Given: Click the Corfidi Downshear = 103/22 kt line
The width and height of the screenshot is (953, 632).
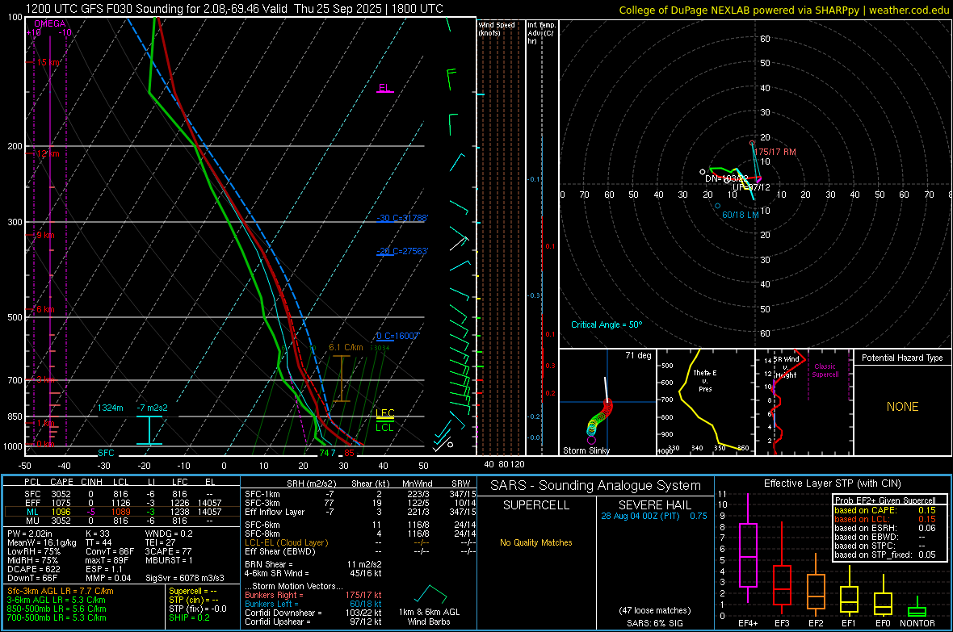Looking at the screenshot, I should coord(313,613).
